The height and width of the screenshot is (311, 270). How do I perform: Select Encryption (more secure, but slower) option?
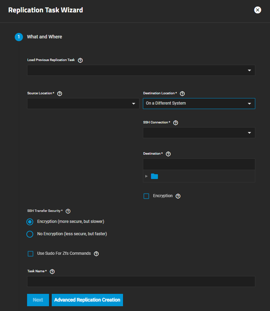30,222
